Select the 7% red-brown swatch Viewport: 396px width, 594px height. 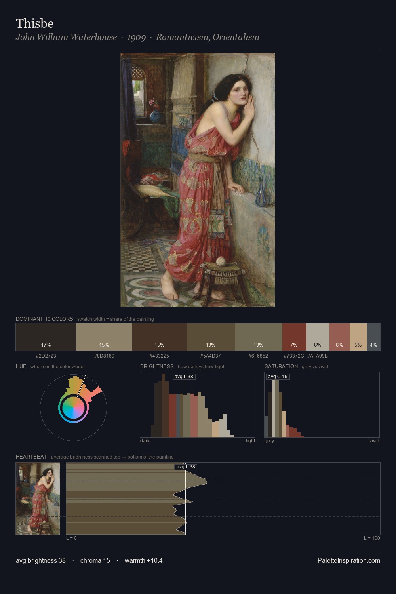(294, 337)
